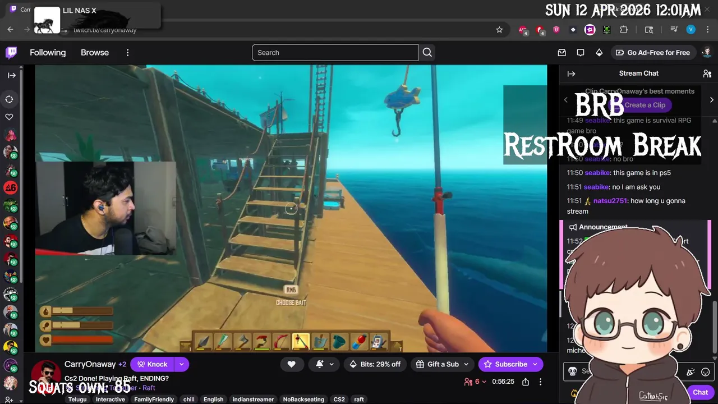Screen dimensions: 718x404
Task: Focus the Twitch Search field
Action: [335, 53]
